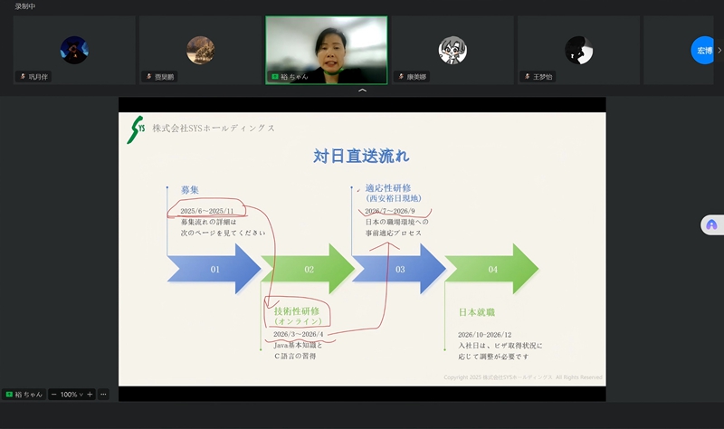Viewport: 724px width, 429px height.
Task: Click the 対日直送流れ slide title
Action: pyautogui.click(x=361, y=157)
